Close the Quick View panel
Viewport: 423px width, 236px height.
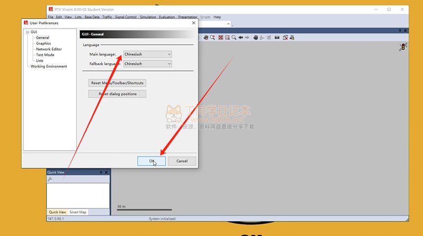tap(106, 172)
